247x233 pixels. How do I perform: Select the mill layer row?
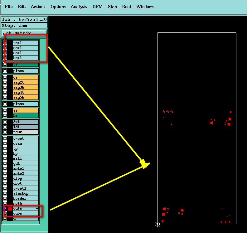pos(26,158)
